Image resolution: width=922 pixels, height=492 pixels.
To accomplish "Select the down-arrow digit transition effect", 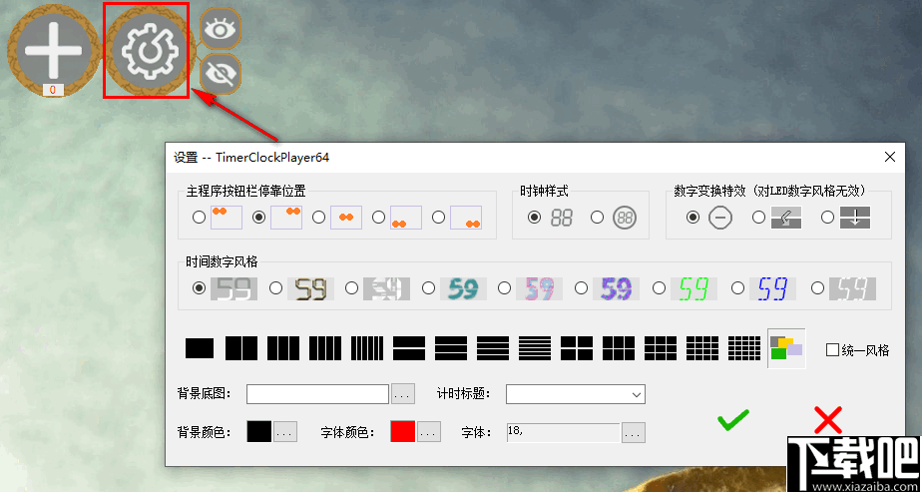I will 827,218.
